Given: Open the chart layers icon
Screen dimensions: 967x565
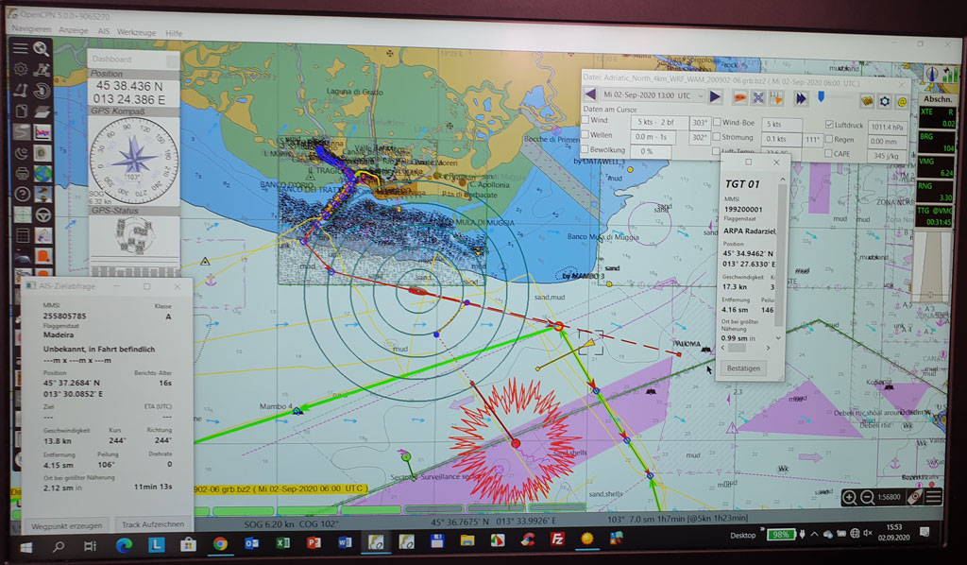Looking at the screenshot, I should (42, 111).
